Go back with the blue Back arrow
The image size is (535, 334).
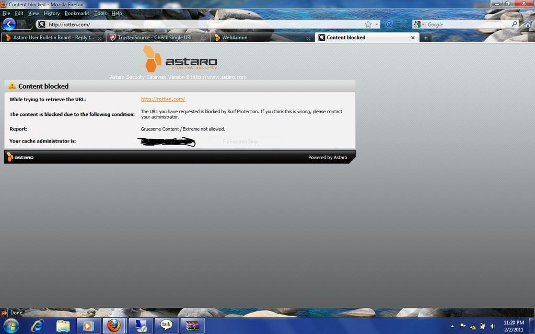[9, 25]
